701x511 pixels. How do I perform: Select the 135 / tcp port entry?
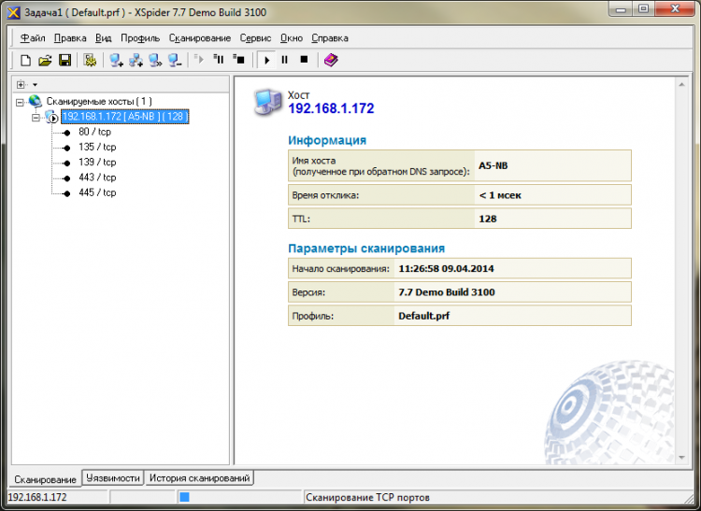pyautogui.click(x=97, y=147)
